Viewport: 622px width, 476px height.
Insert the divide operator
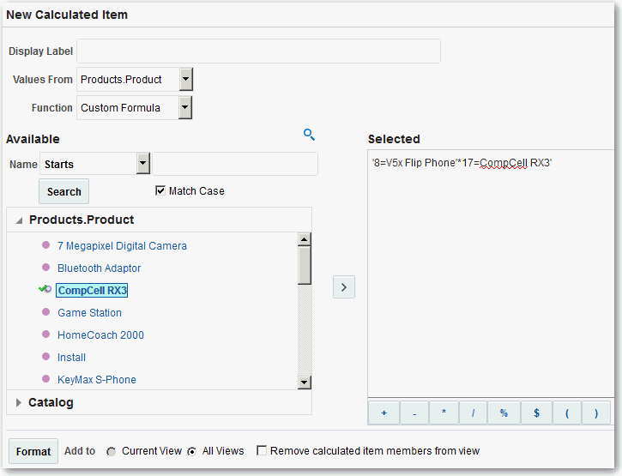tap(473, 413)
